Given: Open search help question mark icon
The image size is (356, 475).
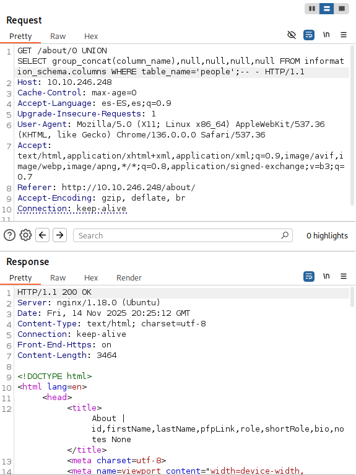Looking at the screenshot, I should point(9,235).
